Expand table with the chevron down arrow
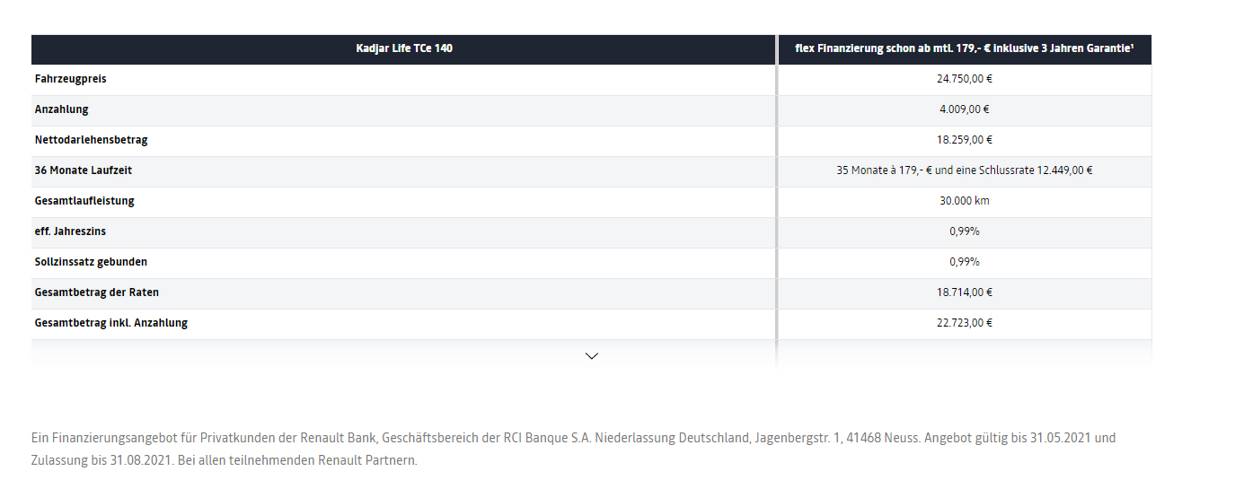Image resolution: width=1235 pixels, height=480 pixels. coord(591,356)
